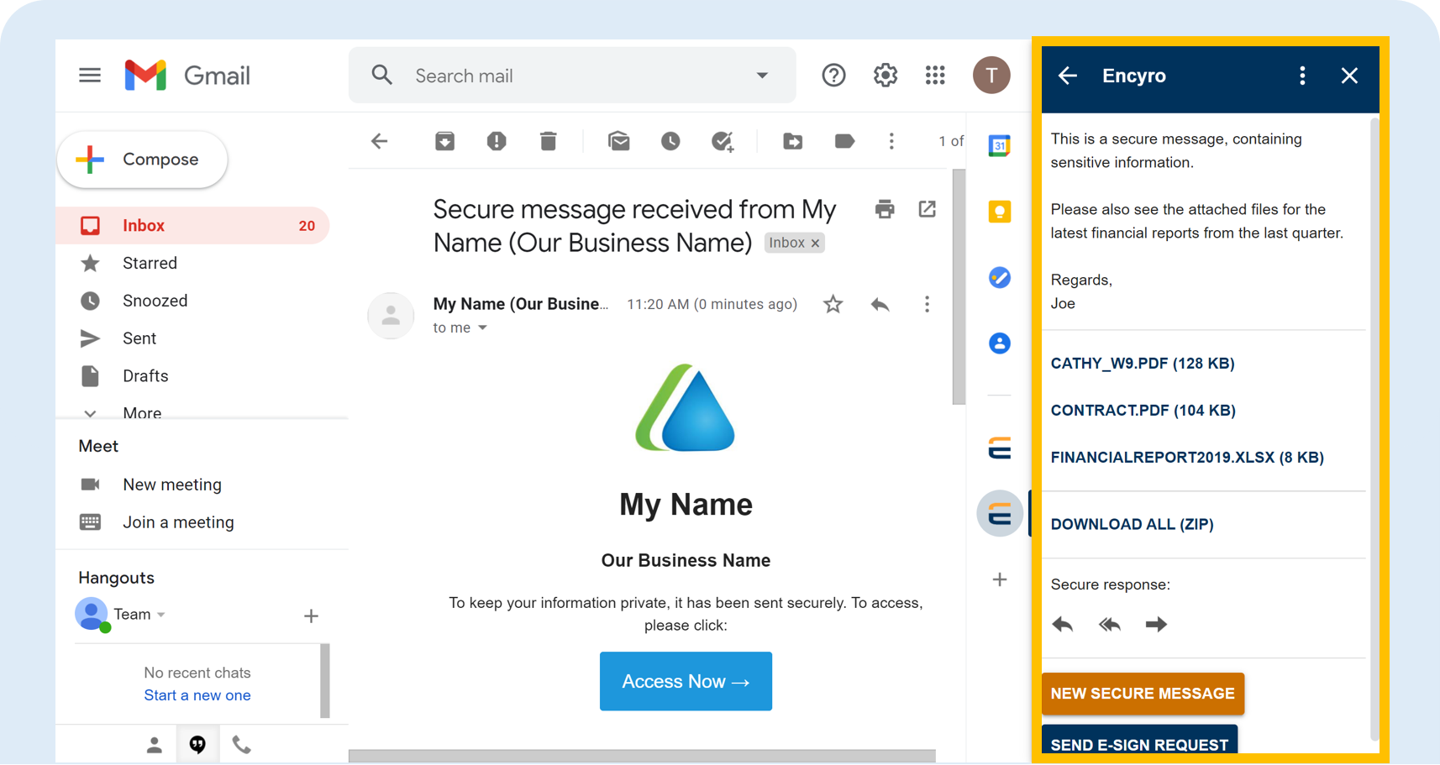Expand More sidebar labels
The height and width of the screenshot is (765, 1440).
(142, 412)
